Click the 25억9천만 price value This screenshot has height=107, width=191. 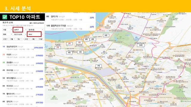39,56
